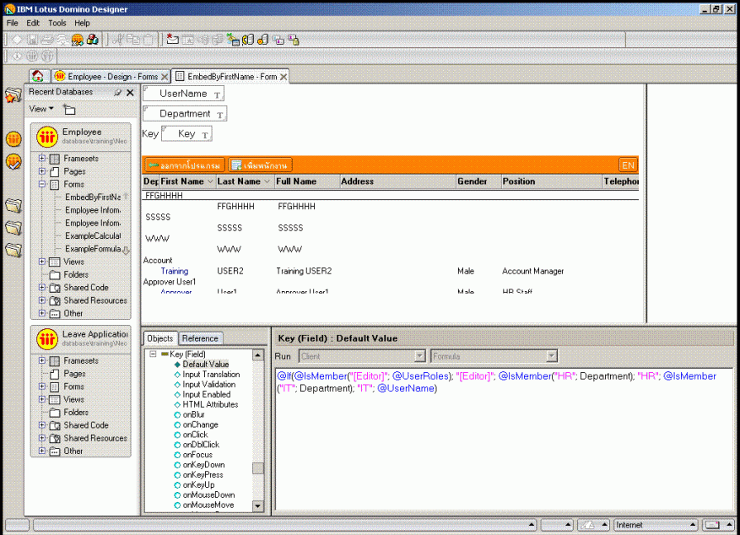740x535 pixels.
Task: Close the Recent Databases panel
Action: [130, 93]
